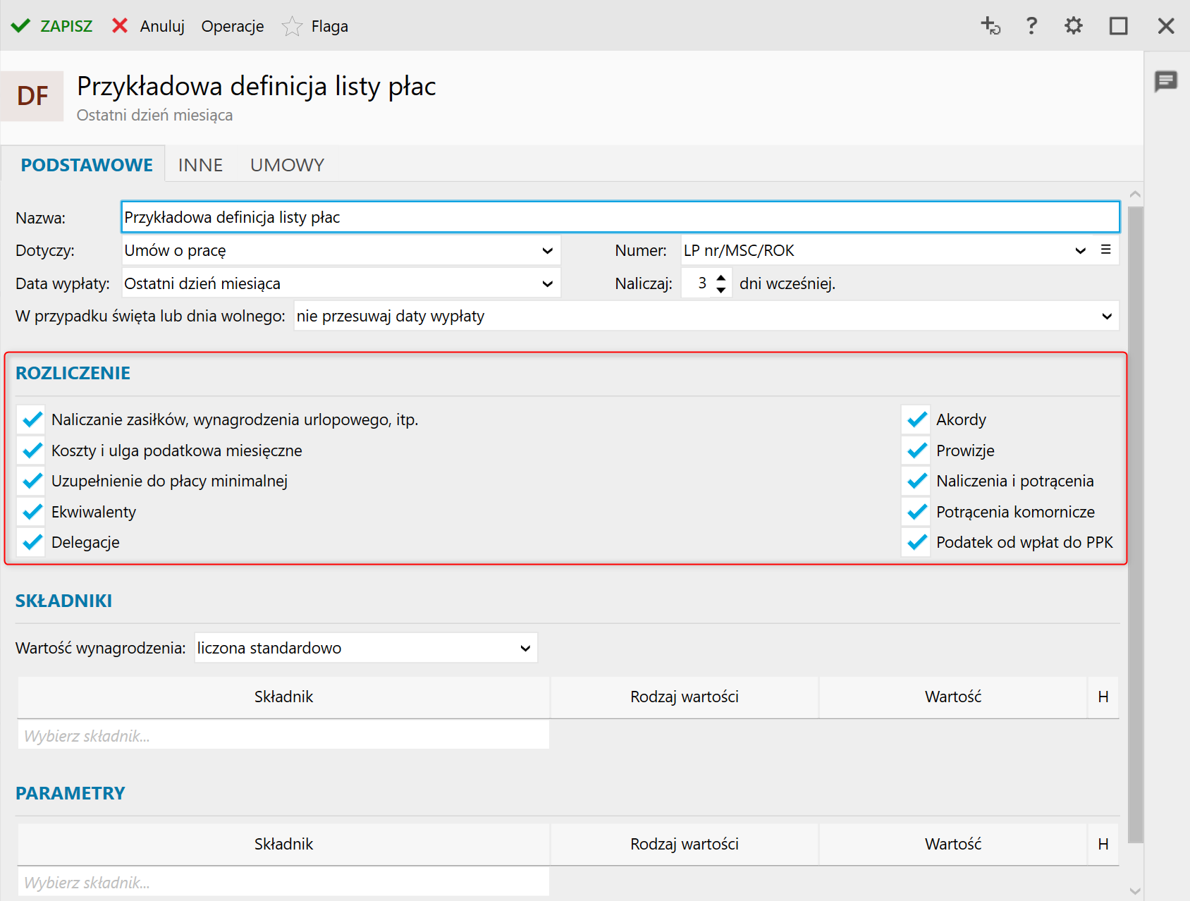1190x901 pixels.
Task: Click the subtitle Ostatni dzień miesiąca
Action: tap(154, 115)
